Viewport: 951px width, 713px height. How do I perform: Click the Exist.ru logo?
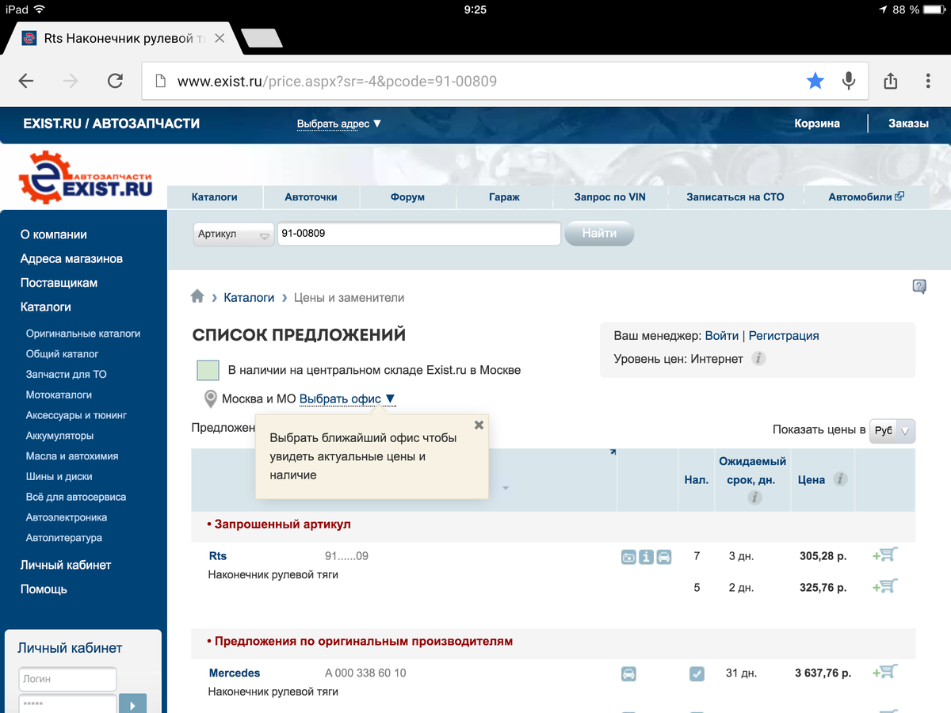86,178
